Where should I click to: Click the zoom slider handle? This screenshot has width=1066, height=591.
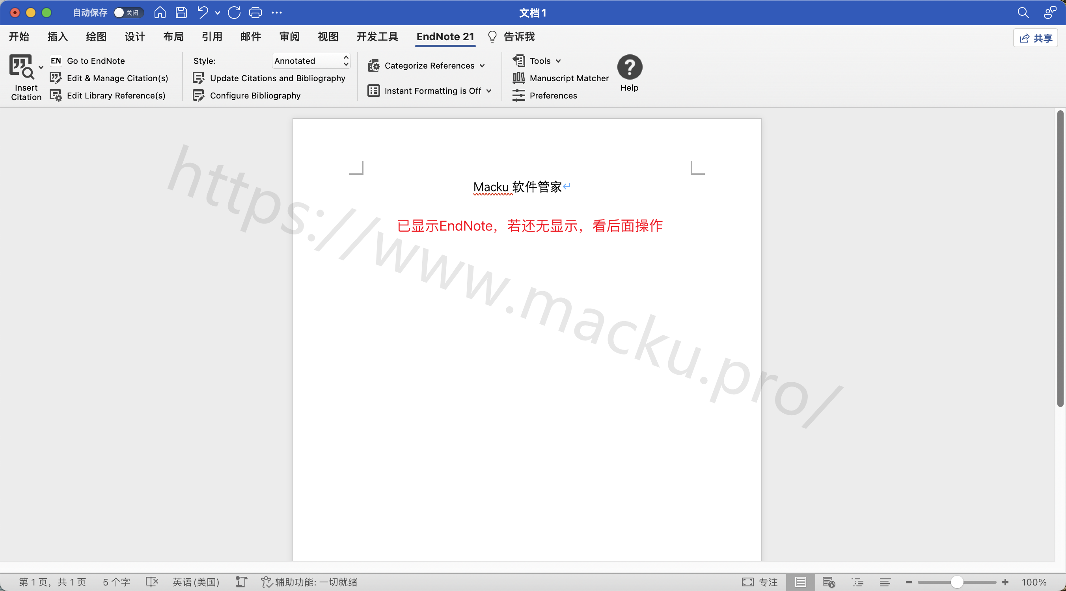tap(957, 582)
